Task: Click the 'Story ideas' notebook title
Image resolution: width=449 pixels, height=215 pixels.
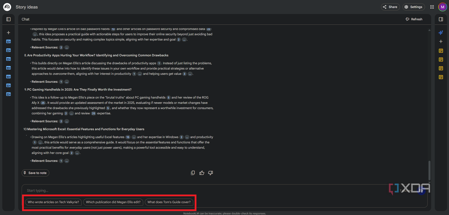Action: pos(27,7)
